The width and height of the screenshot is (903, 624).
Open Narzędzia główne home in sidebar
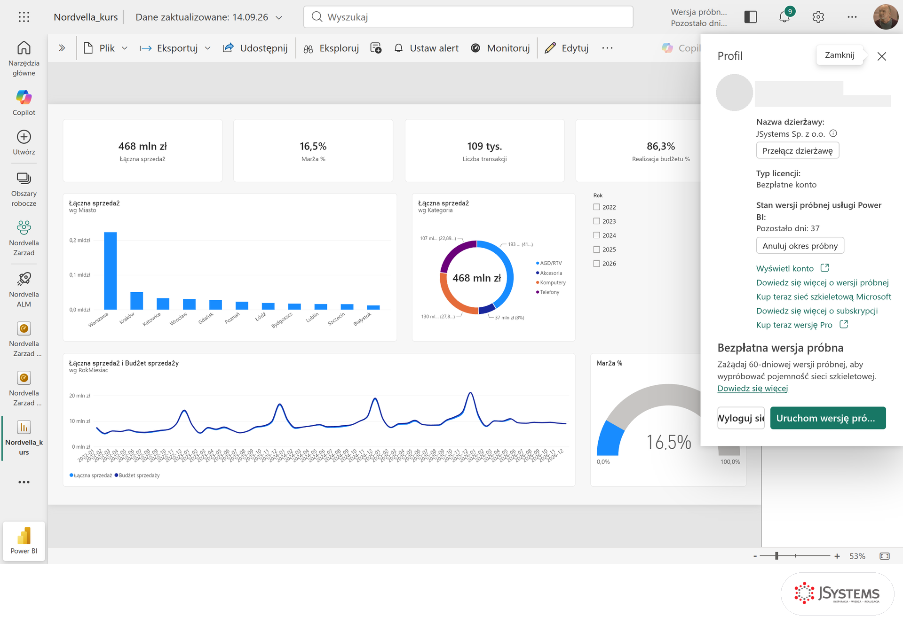point(24,59)
